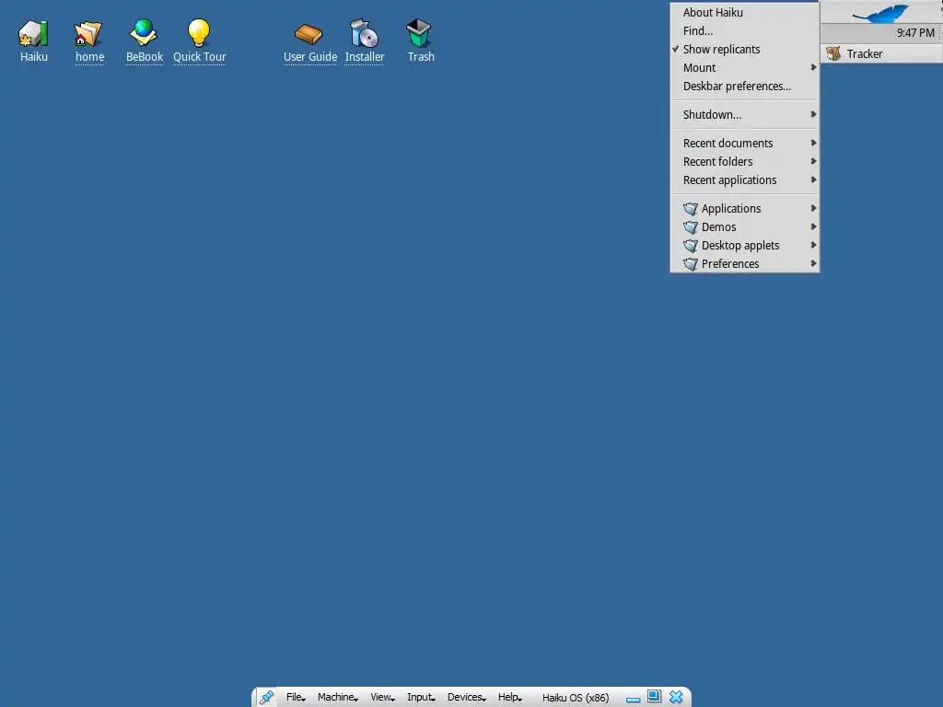
Task: Click the User Guide label text
Action: tap(310, 57)
